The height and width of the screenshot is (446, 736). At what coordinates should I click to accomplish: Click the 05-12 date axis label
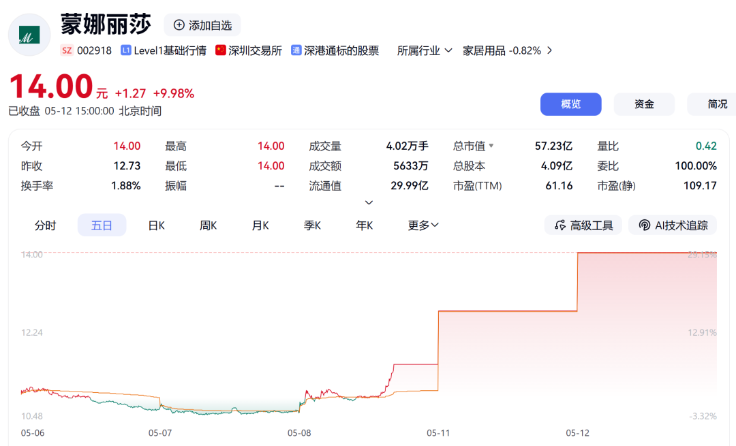tap(577, 433)
